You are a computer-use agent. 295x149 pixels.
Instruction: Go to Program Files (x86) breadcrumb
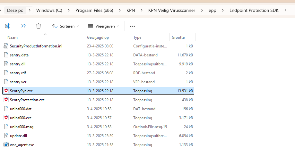94,10
